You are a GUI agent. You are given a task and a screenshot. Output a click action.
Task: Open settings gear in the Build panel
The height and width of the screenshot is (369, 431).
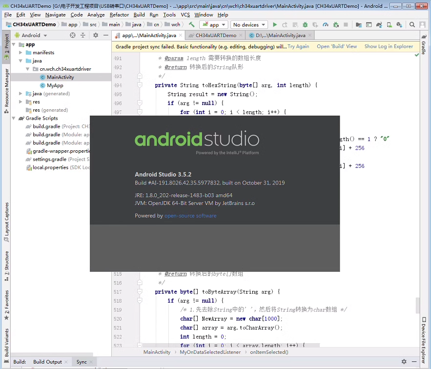tap(404, 362)
